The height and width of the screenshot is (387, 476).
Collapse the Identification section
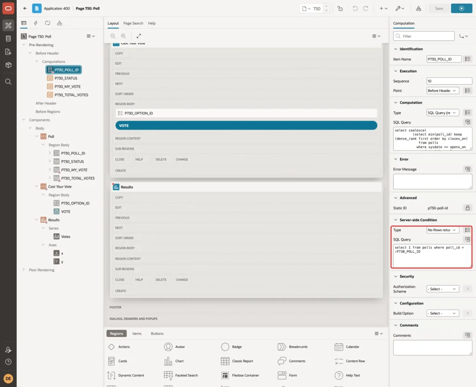395,49
